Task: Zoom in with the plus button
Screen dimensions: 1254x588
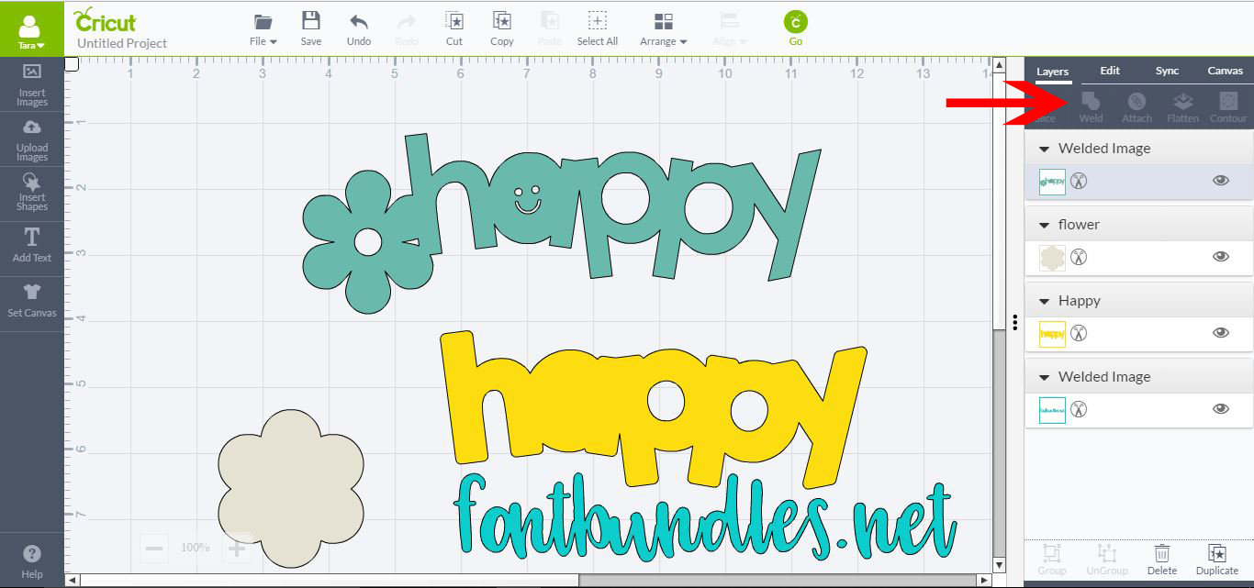Action: coord(237,548)
